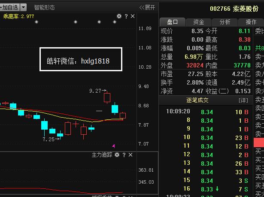264x197 pixels.
Task: Select the 10:09:20 trade row
Action: coord(206,112)
